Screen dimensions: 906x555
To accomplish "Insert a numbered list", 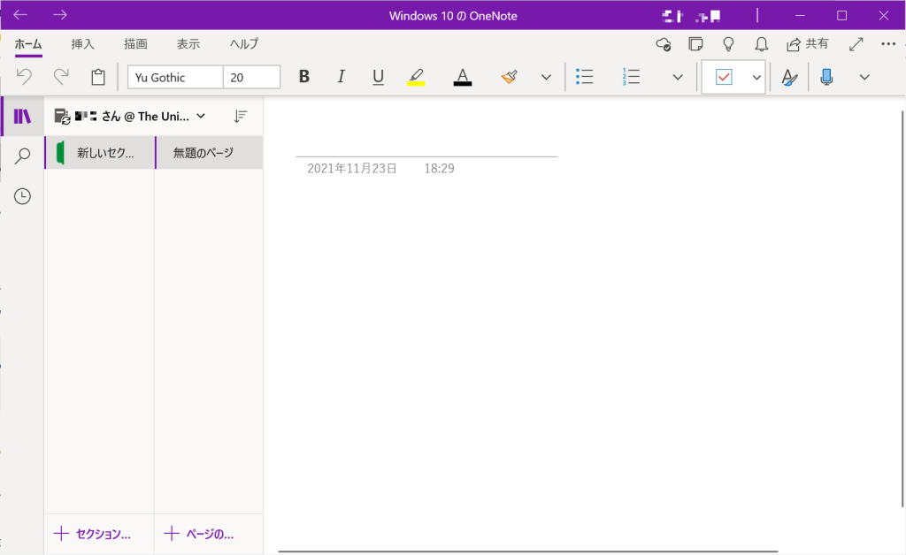I will pos(631,77).
